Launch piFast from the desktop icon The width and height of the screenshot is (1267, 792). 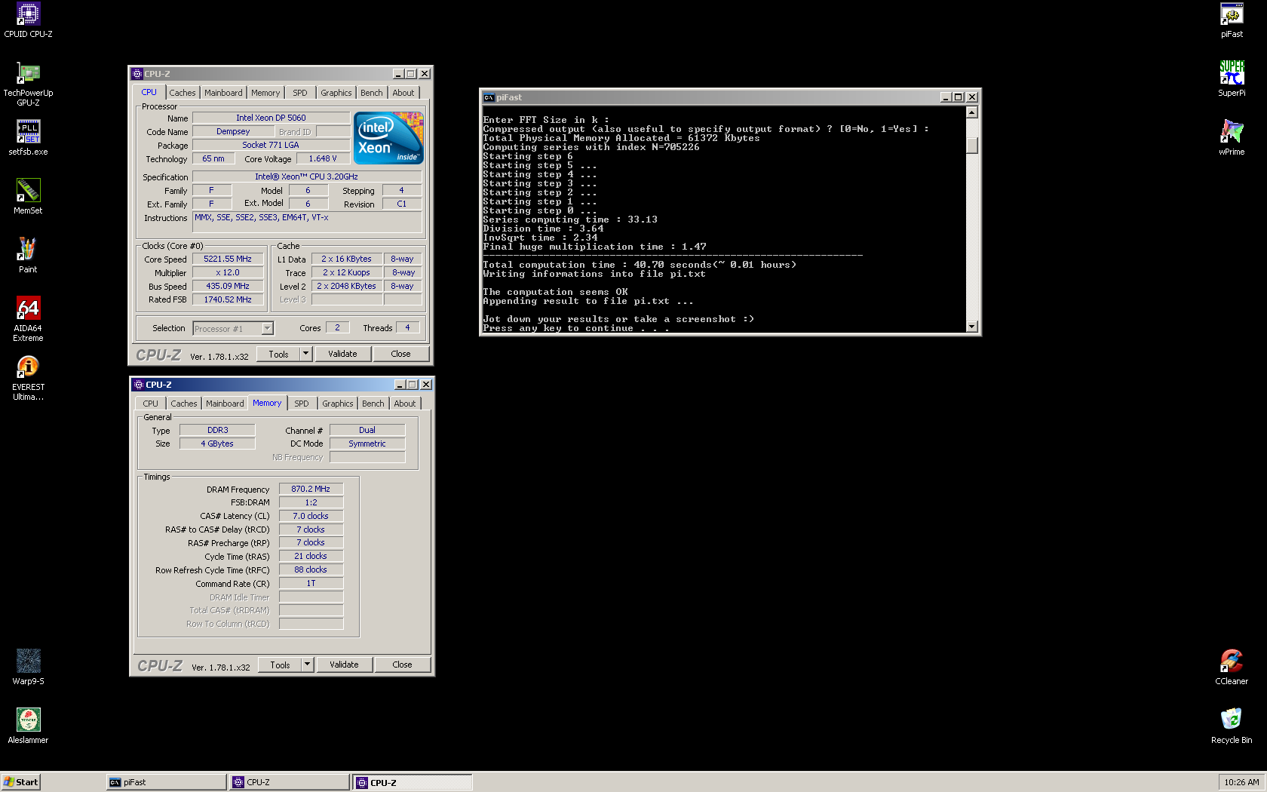(x=1232, y=20)
